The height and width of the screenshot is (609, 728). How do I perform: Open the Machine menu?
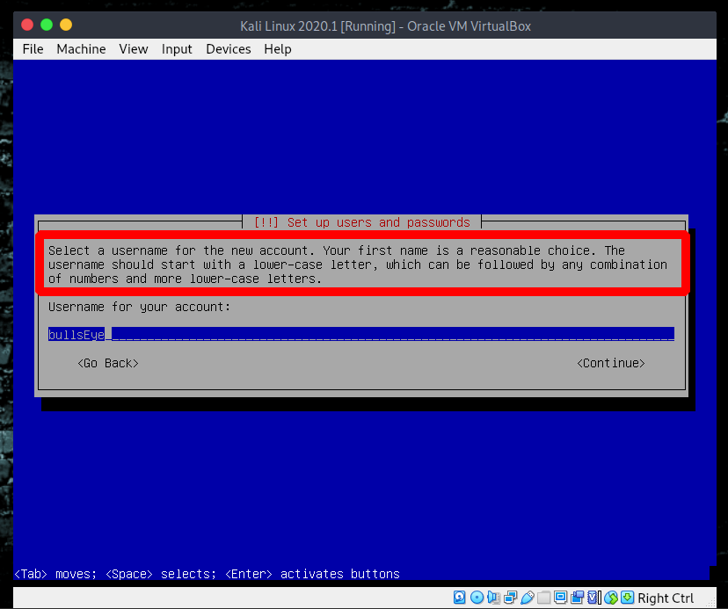pyautogui.click(x=81, y=49)
